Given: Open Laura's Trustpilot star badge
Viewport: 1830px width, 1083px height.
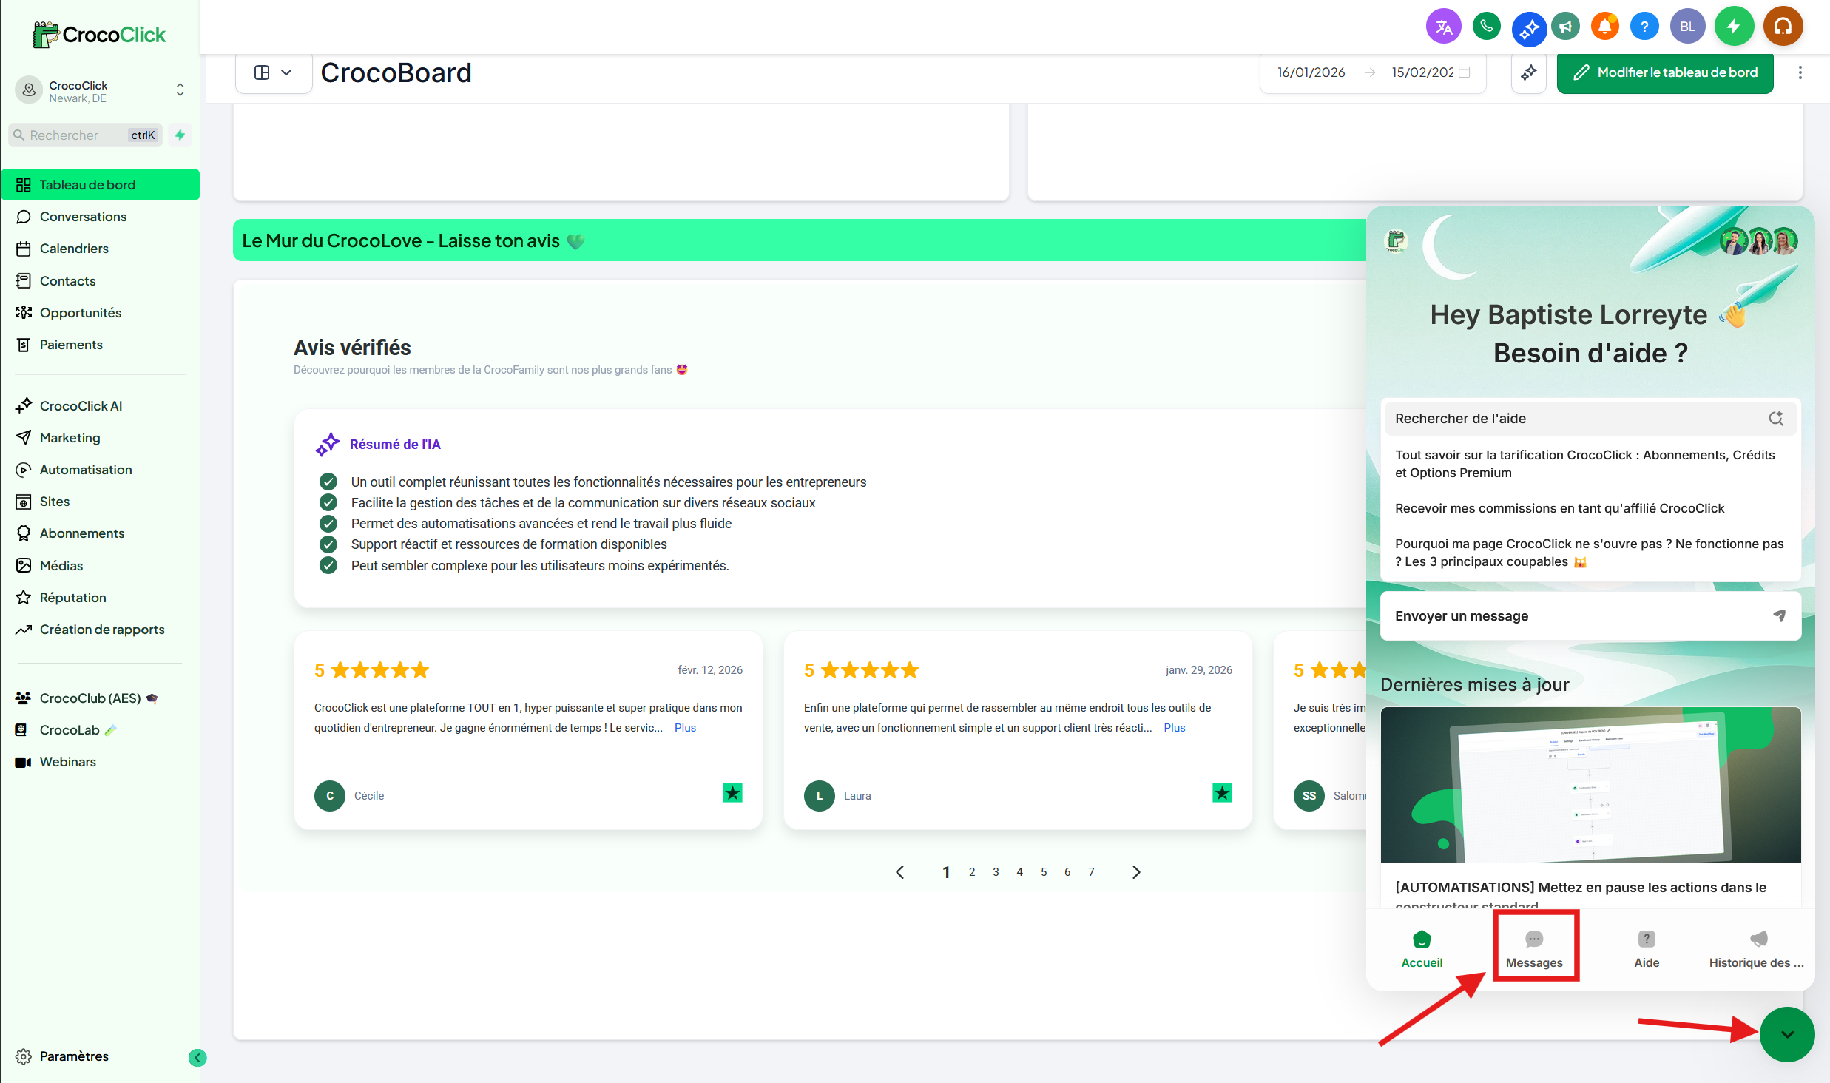Looking at the screenshot, I should pyautogui.click(x=1222, y=793).
